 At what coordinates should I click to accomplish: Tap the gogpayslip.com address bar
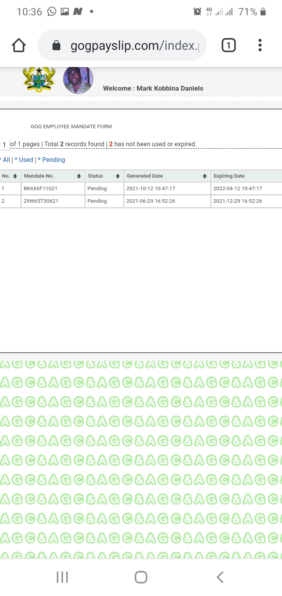(x=133, y=46)
